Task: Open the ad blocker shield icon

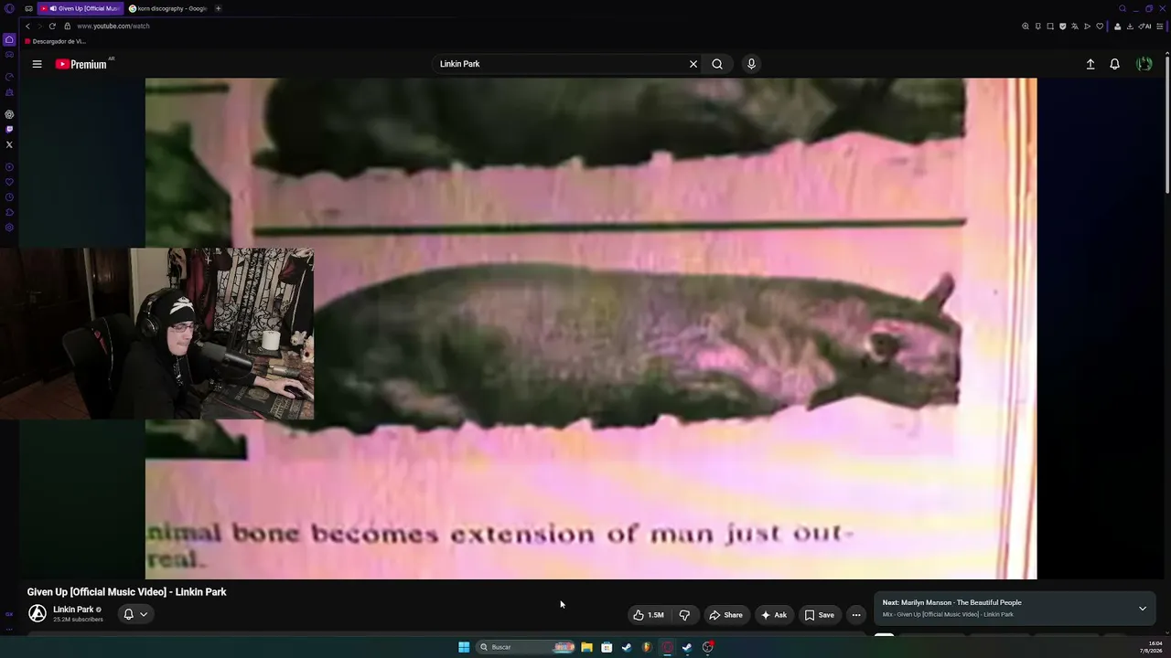Action: [1063, 27]
